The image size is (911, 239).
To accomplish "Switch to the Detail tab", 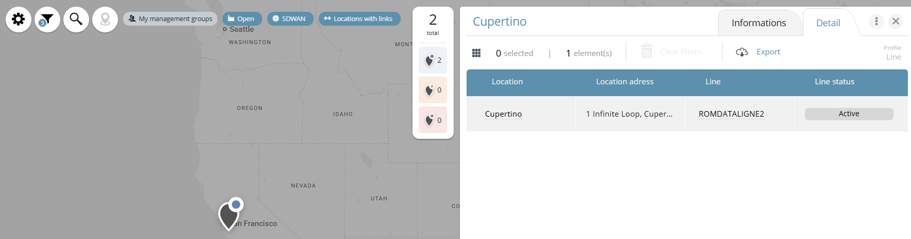I will pos(828,23).
